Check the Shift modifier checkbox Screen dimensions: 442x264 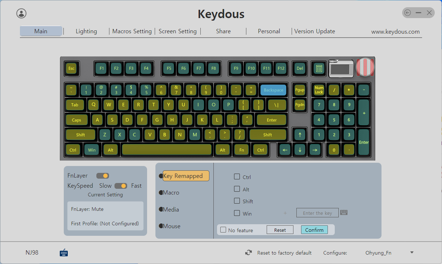click(x=237, y=201)
